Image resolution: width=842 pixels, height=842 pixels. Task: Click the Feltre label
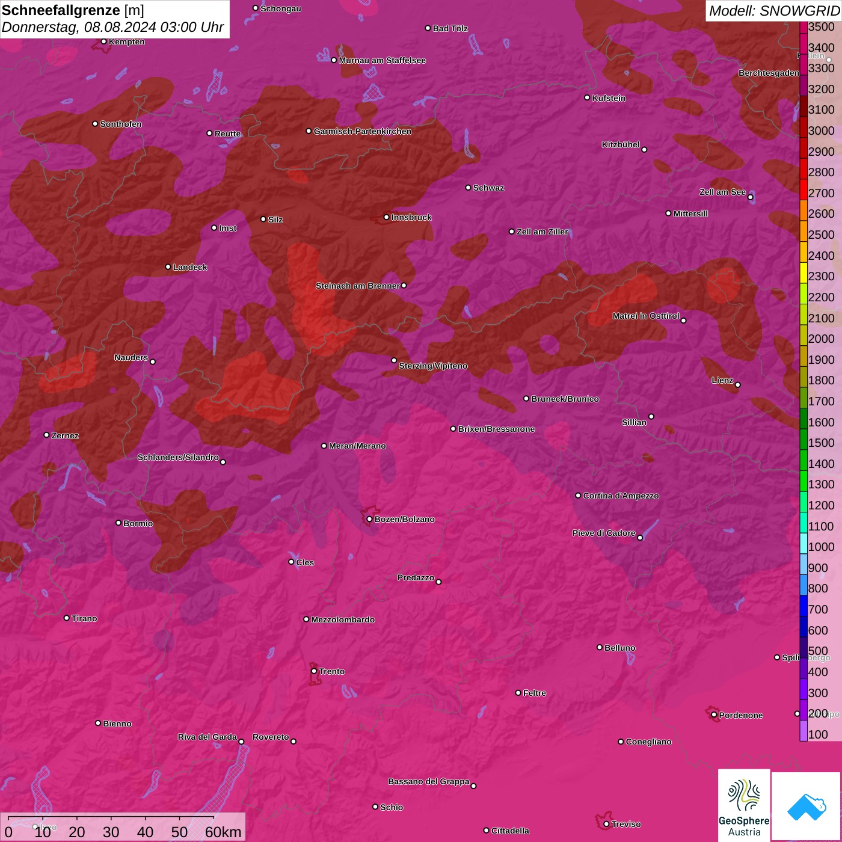(x=535, y=693)
